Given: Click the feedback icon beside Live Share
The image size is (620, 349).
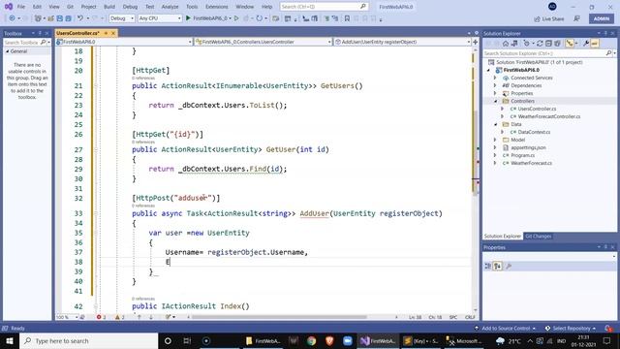Looking at the screenshot, I should [x=577, y=18].
